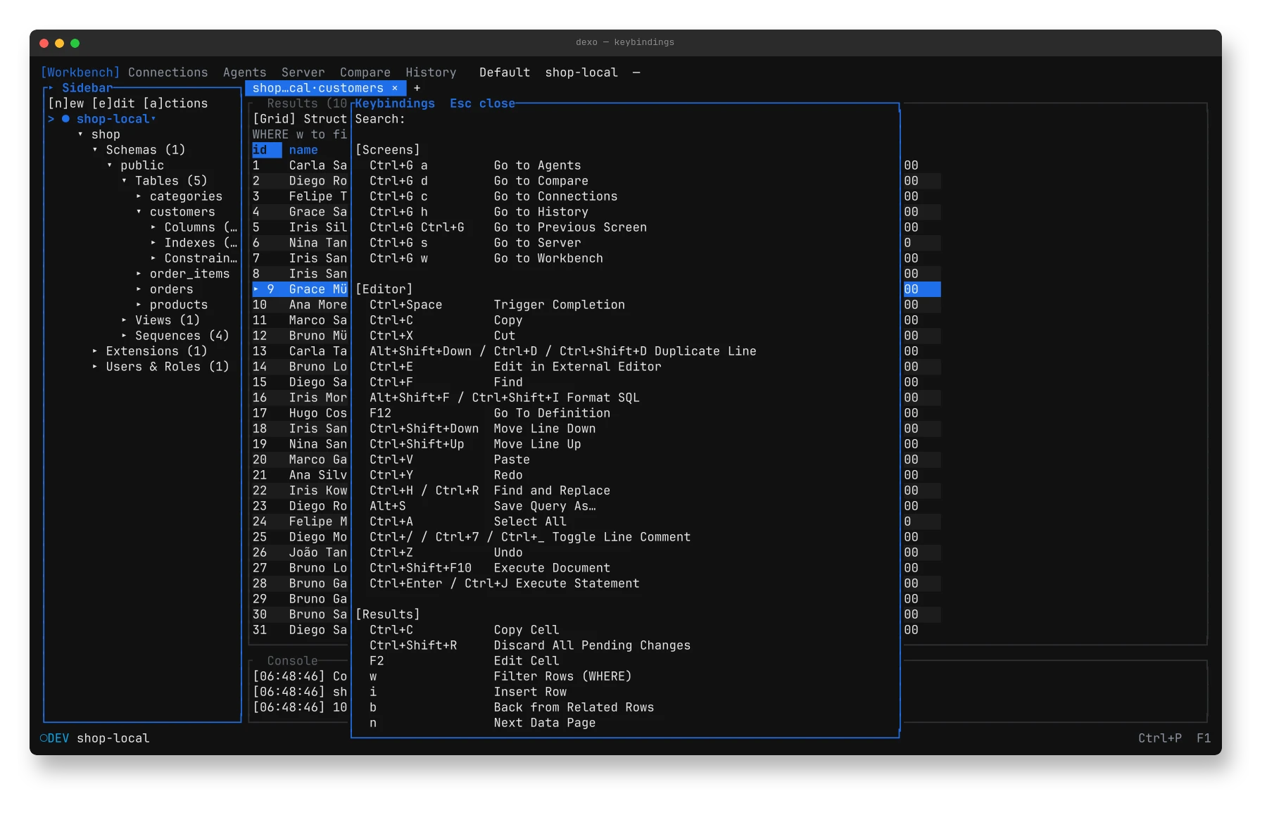Close the shop-local customers tab
The height and width of the screenshot is (815, 1267).
[x=395, y=88]
